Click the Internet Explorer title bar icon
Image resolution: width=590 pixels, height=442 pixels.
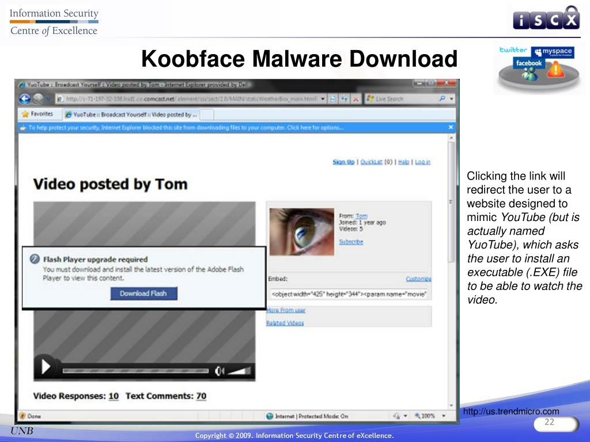[22, 85]
